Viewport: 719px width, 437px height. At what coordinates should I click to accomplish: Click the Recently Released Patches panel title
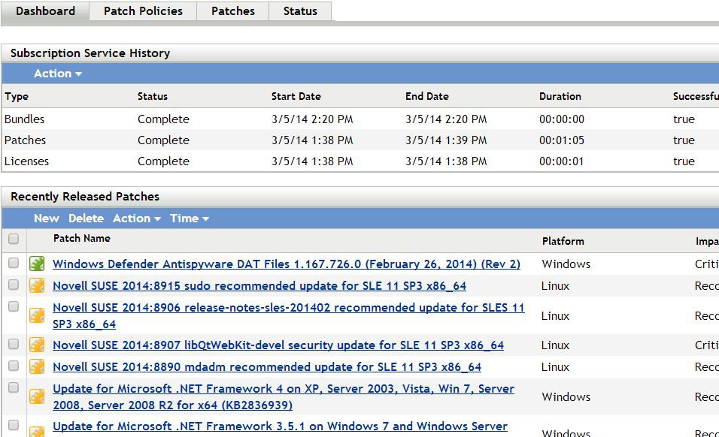pyautogui.click(x=85, y=196)
